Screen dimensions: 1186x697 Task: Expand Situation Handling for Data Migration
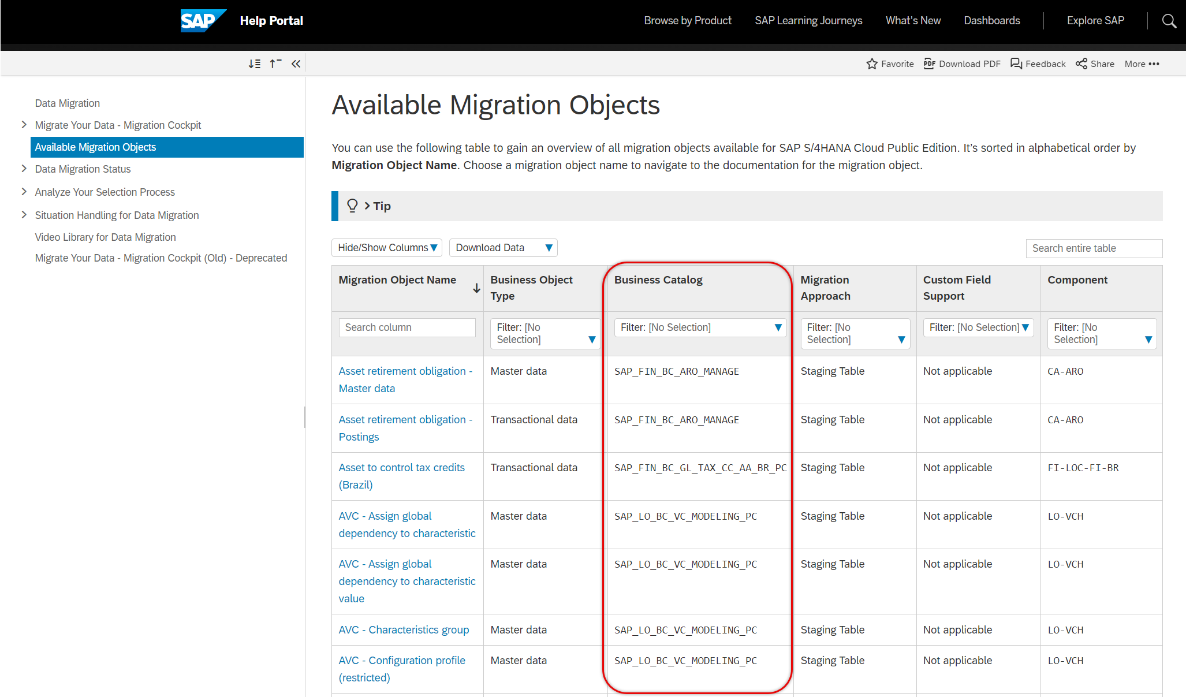pos(24,215)
